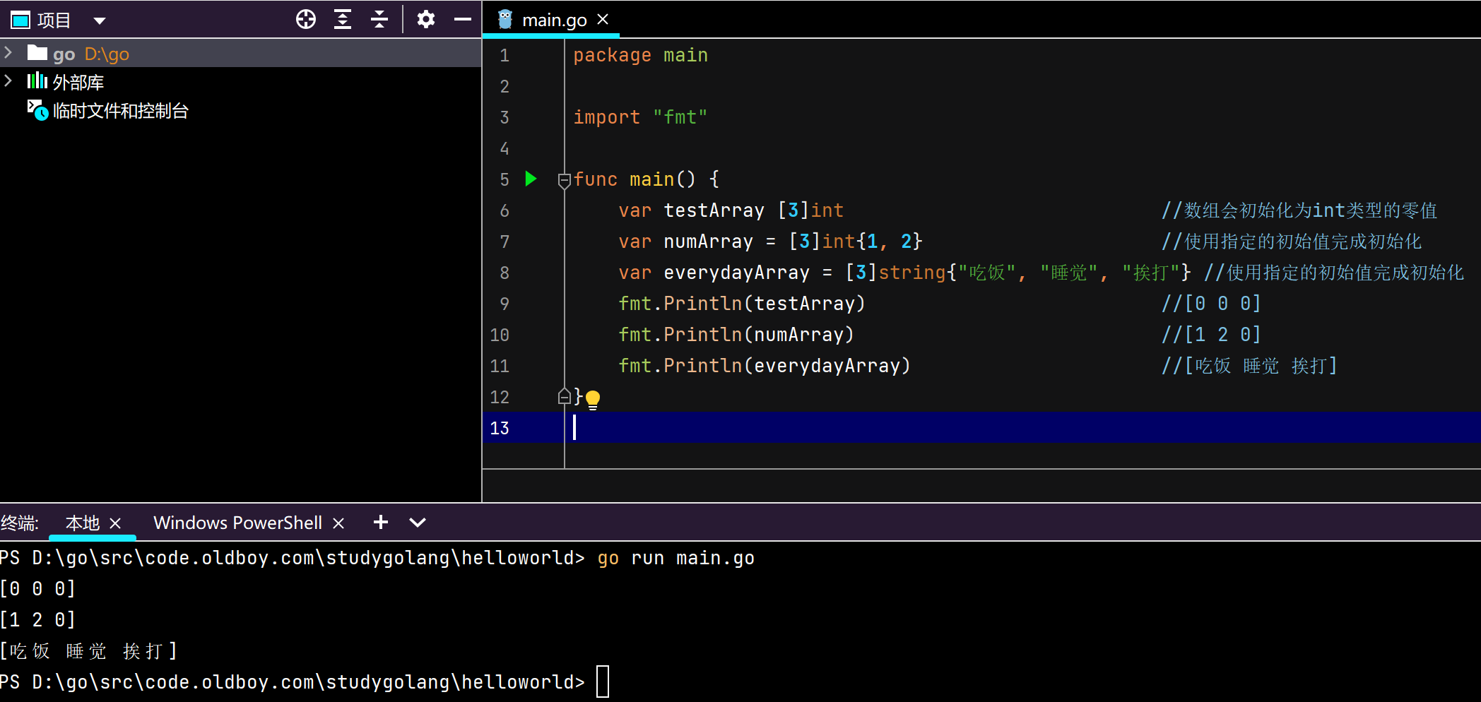This screenshot has width=1481, height=702.
Task: Select the go project folder row
Action: [240, 53]
